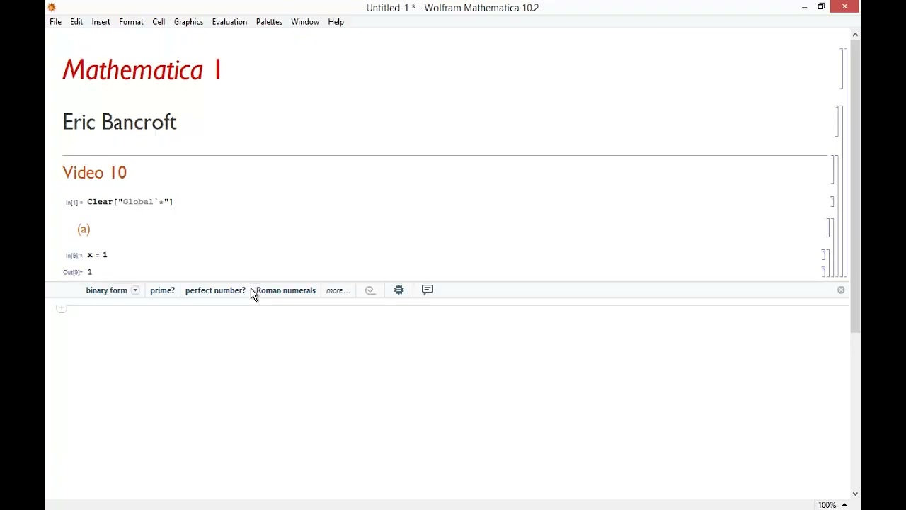Click the plus cell insertion icon
Screen dimensions: 906x510
click(x=62, y=308)
